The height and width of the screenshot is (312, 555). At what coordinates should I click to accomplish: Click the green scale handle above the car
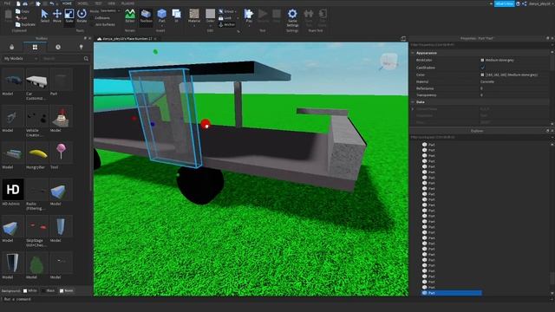155,52
